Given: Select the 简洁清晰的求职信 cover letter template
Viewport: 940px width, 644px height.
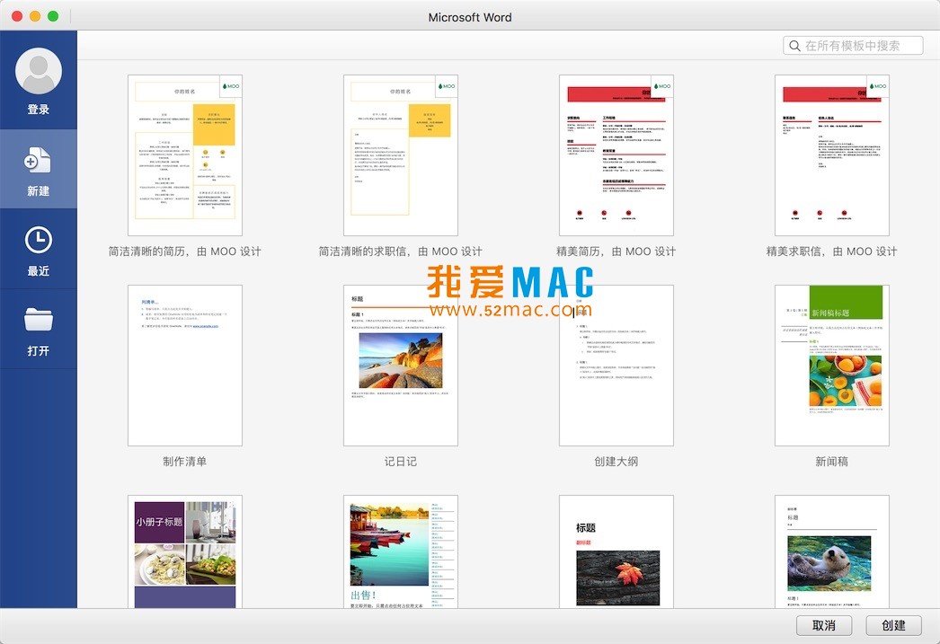Looking at the screenshot, I should pyautogui.click(x=401, y=155).
